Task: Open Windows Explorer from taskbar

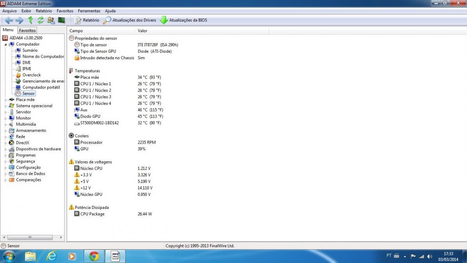Action: click(30, 256)
